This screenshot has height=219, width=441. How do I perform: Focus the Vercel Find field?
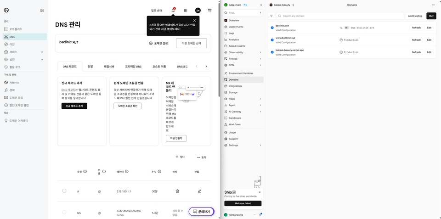tap(243, 13)
